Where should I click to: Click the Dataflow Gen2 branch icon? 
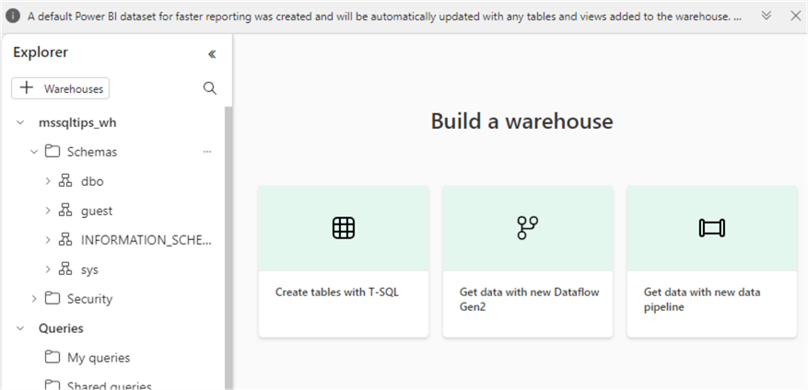coord(527,228)
